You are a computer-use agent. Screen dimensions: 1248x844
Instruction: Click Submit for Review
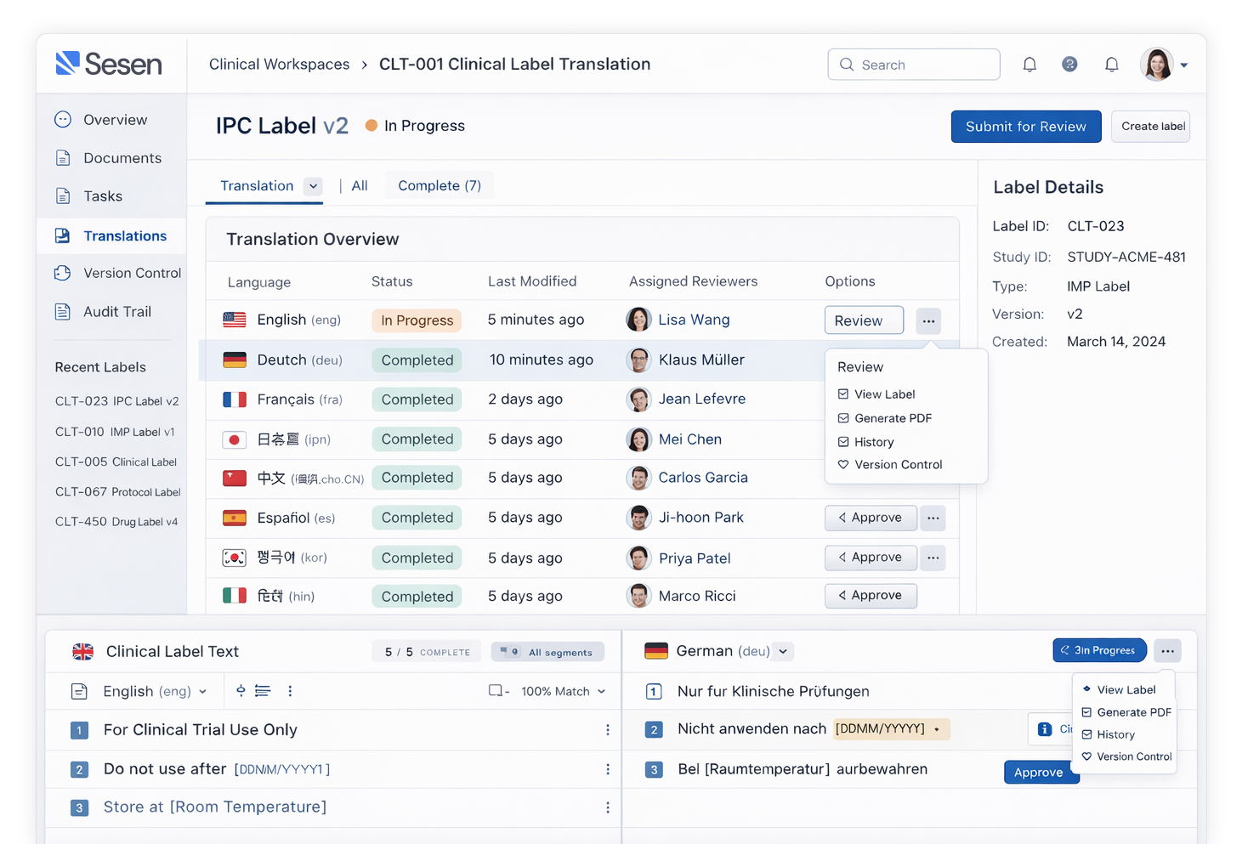pos(1026,126)
